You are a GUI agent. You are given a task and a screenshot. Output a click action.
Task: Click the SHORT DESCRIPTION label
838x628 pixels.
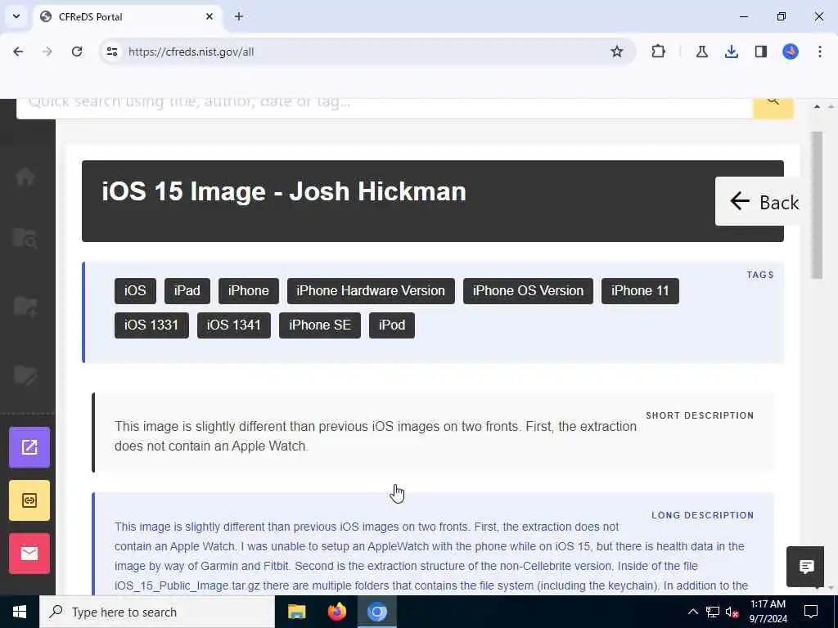coord(700,415)
